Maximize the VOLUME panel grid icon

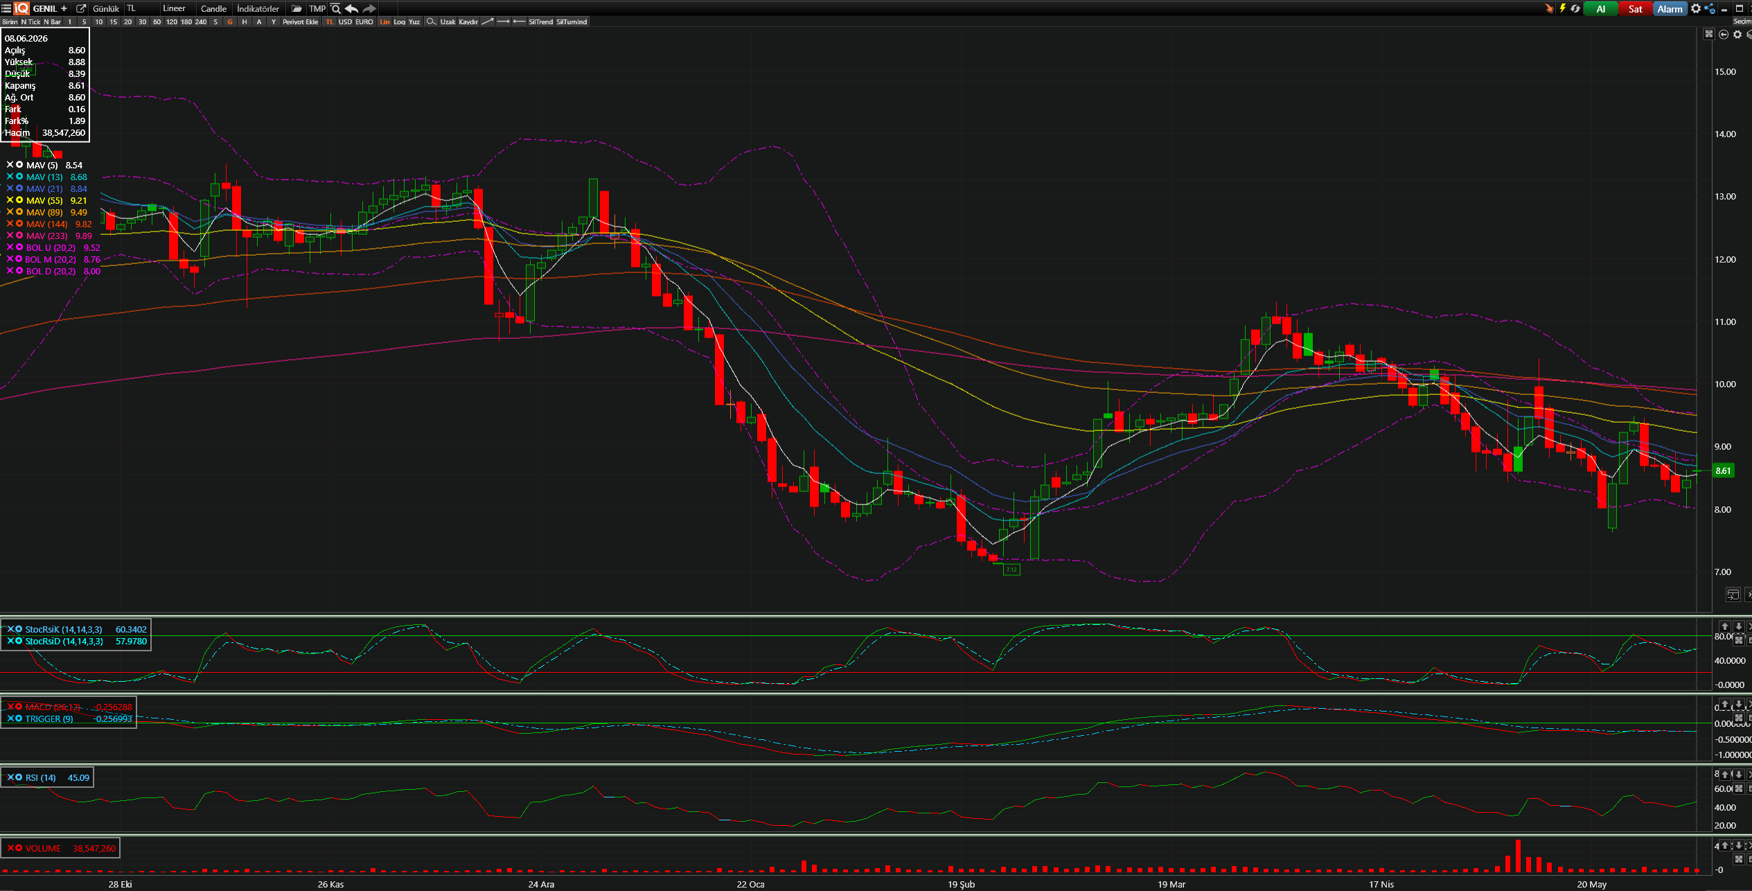tap(1738, 859)
